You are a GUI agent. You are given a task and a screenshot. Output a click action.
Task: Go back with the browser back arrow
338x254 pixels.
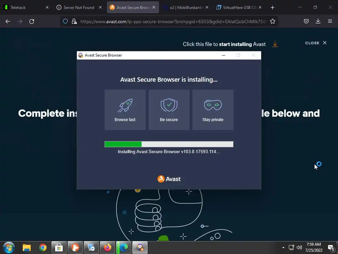tap(8, 21)
